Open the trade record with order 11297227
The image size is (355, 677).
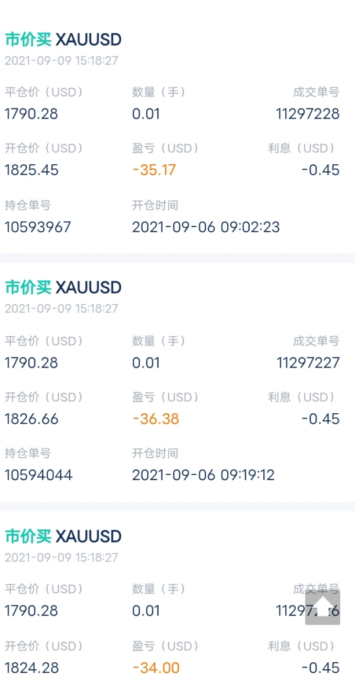click(x=308, y=362)
